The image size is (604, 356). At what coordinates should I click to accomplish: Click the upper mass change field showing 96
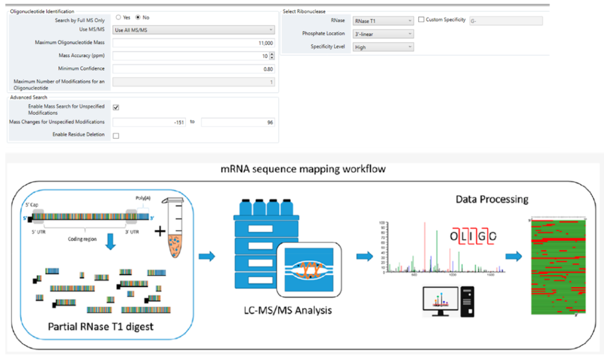(238, 122)
